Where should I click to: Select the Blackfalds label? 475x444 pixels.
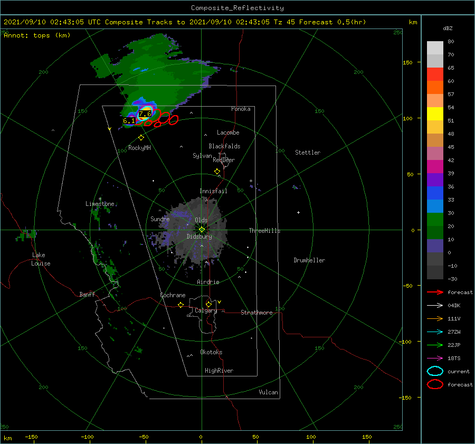click(x=224, y=146)
